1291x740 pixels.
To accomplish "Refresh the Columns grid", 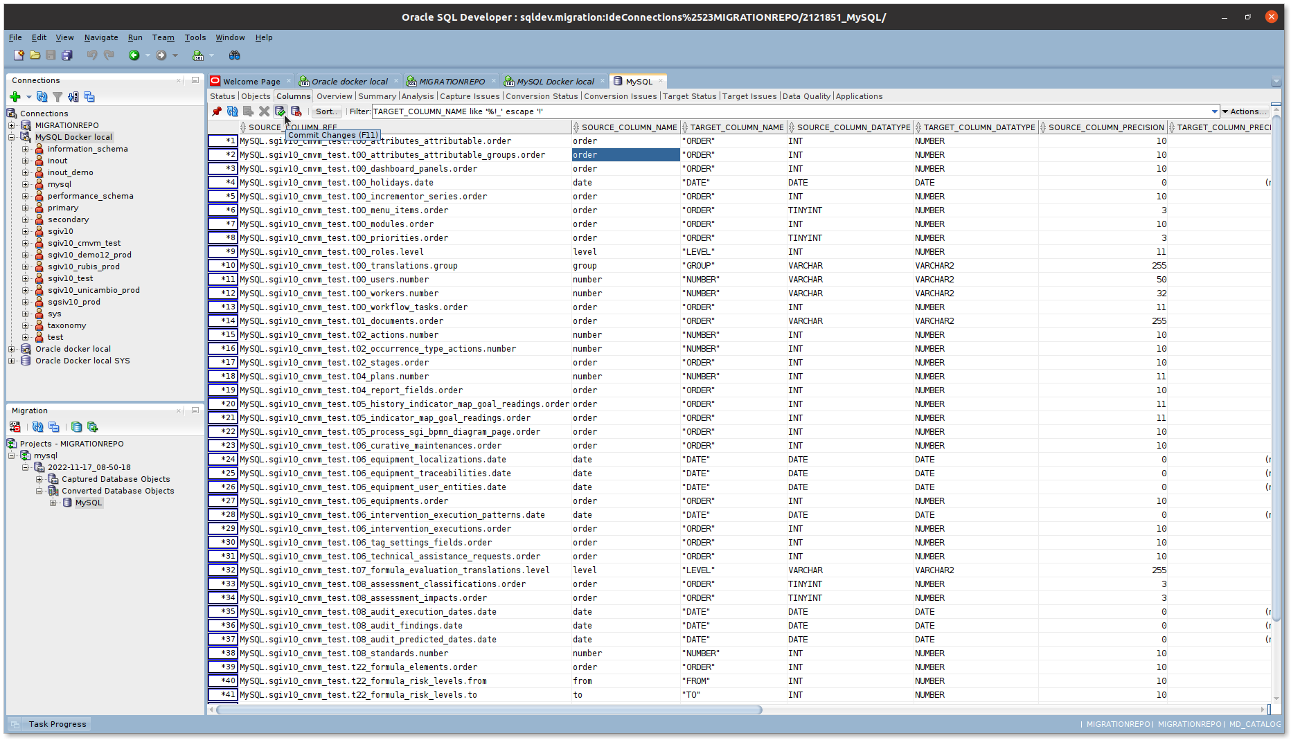I will click(232, 111).
